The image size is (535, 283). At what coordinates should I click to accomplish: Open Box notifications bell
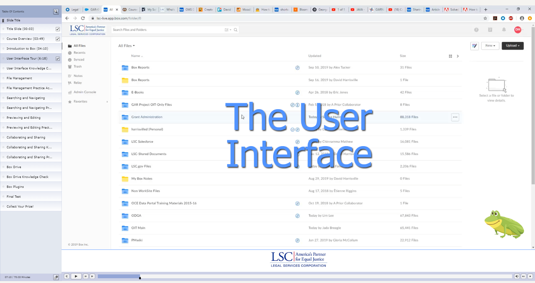pyautogui.click(x=504, y=30)
